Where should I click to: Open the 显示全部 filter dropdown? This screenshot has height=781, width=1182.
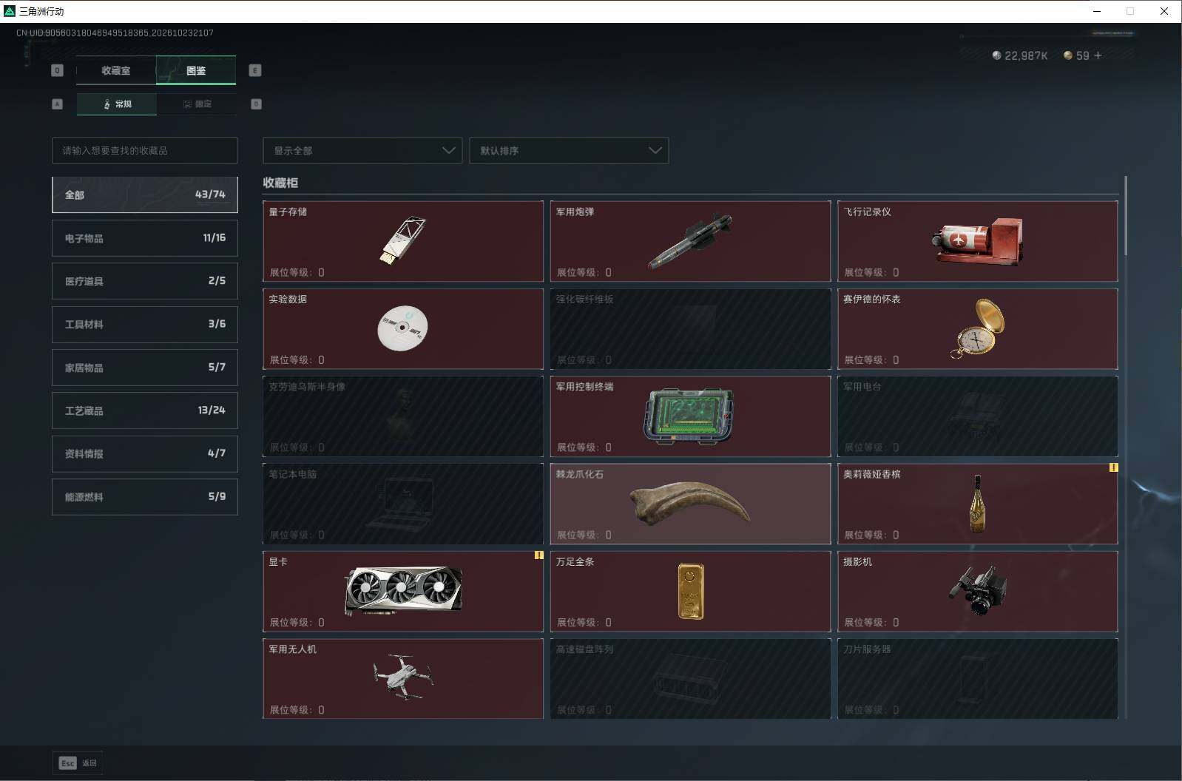click(x=362, y=150)
